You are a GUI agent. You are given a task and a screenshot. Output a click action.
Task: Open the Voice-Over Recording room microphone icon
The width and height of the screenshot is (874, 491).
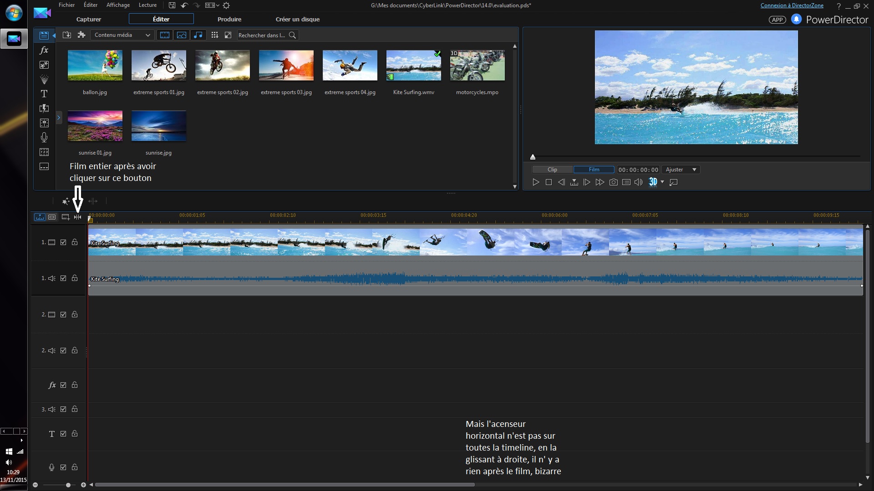point(44,137)
